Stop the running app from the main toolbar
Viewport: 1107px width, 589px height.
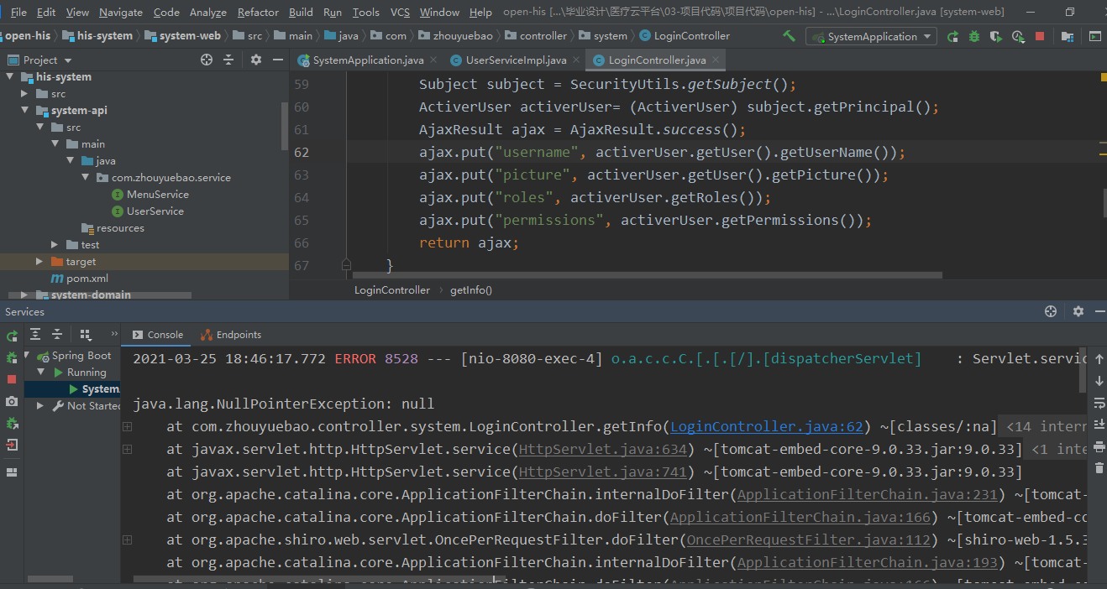pos(1040,36)
